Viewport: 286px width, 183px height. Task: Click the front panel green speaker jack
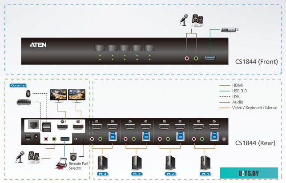pos(196,59)
